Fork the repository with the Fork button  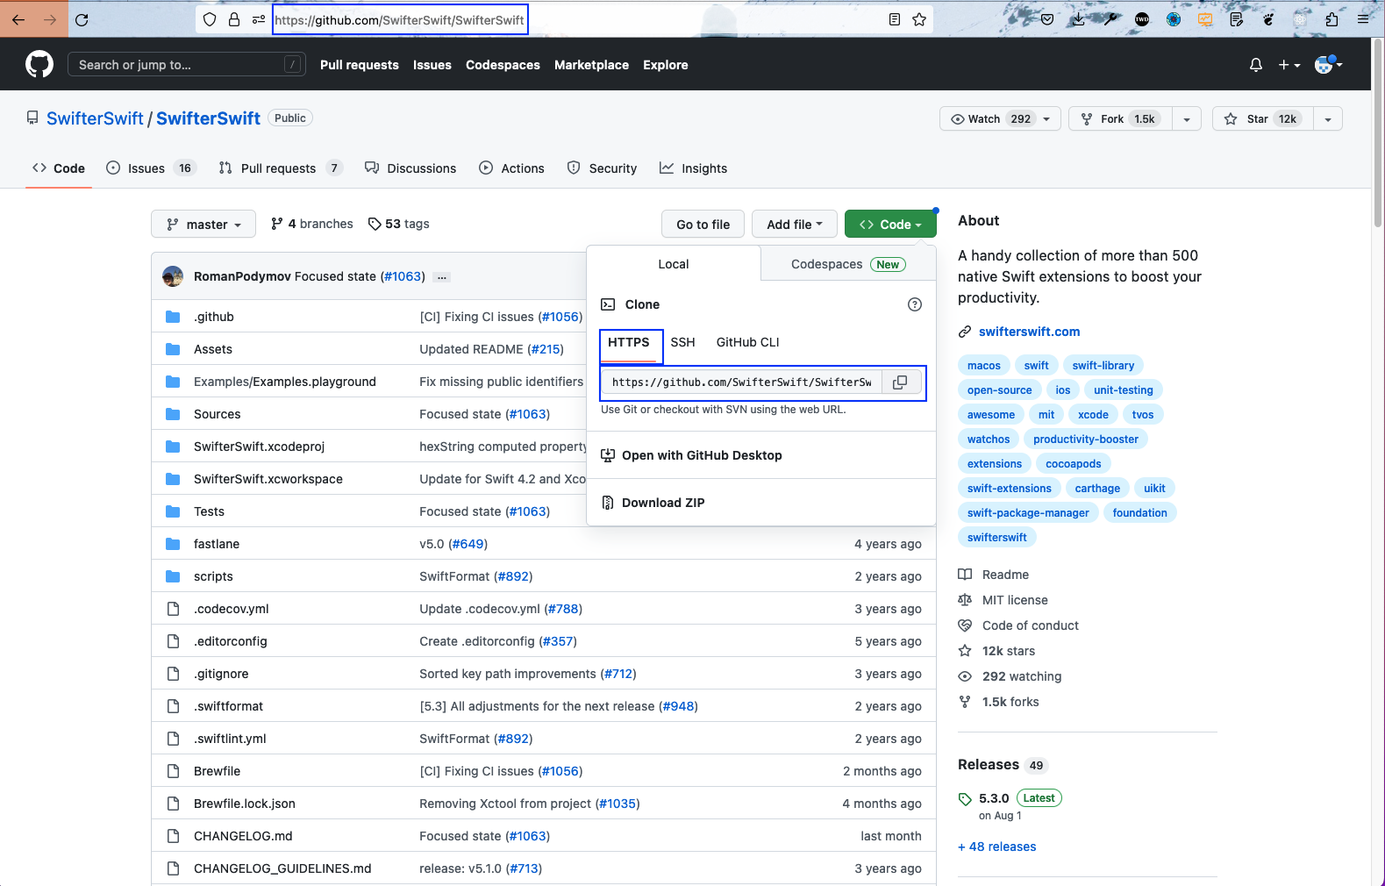[1119, 118]
